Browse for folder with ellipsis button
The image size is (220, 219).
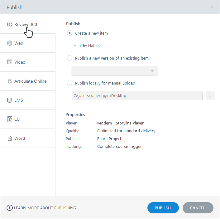[x=210, y=95]
